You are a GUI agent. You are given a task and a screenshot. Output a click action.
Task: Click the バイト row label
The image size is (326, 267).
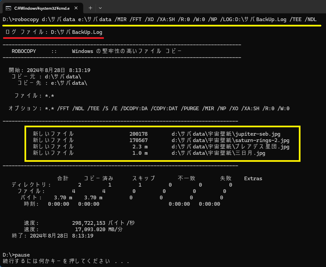point(31,197)
